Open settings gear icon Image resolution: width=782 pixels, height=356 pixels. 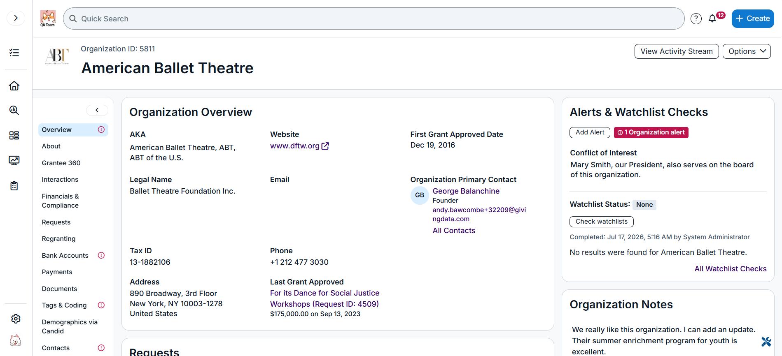[x=16, y=319]
